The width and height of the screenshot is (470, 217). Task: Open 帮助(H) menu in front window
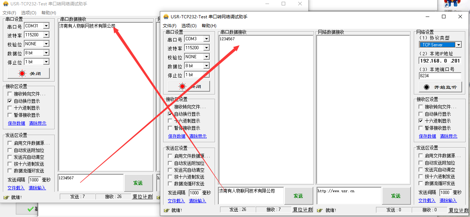209,26
